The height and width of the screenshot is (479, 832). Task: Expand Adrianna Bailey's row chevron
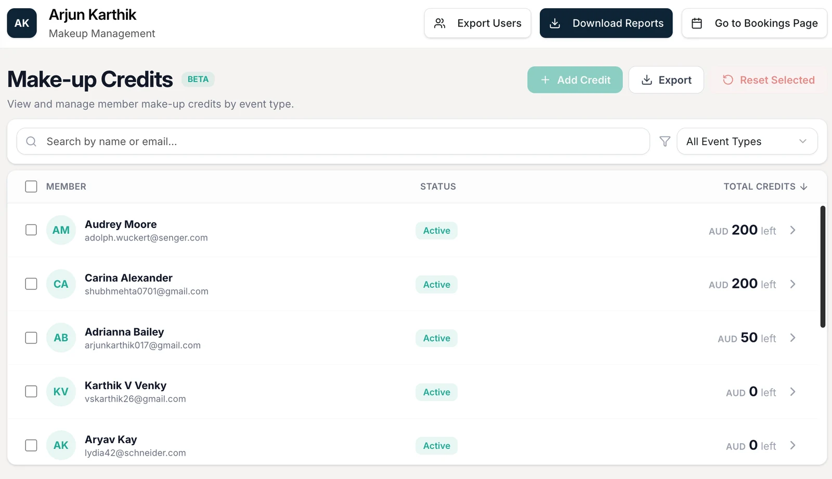(x=793, y=338)
